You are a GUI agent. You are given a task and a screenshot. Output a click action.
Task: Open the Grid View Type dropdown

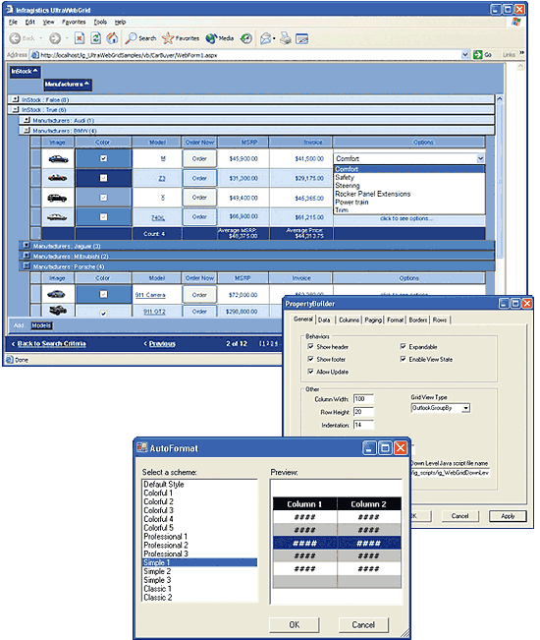pyautogui.click(x=465, y=408)
